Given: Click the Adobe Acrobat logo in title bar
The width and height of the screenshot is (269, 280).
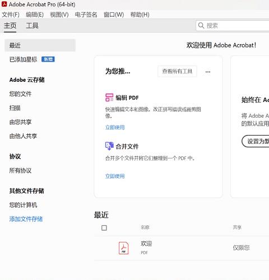Looking at the screenshot, I should point(4,4).
